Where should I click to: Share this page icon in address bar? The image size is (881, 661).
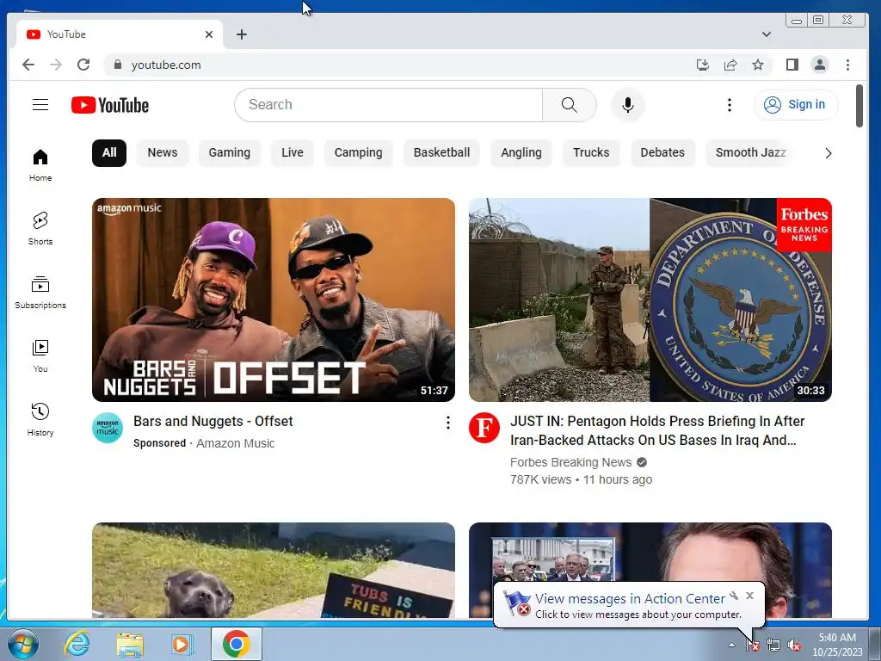[x=730, y=65]
